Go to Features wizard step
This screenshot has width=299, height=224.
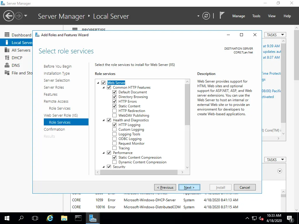pyautogui.click(x=51, y=94)
